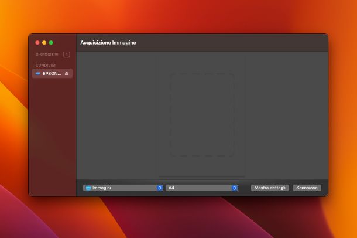Minimize the window with yellow button
This screenshot has width=357, height=238.
pyautogui.click(x=44, y=43)
